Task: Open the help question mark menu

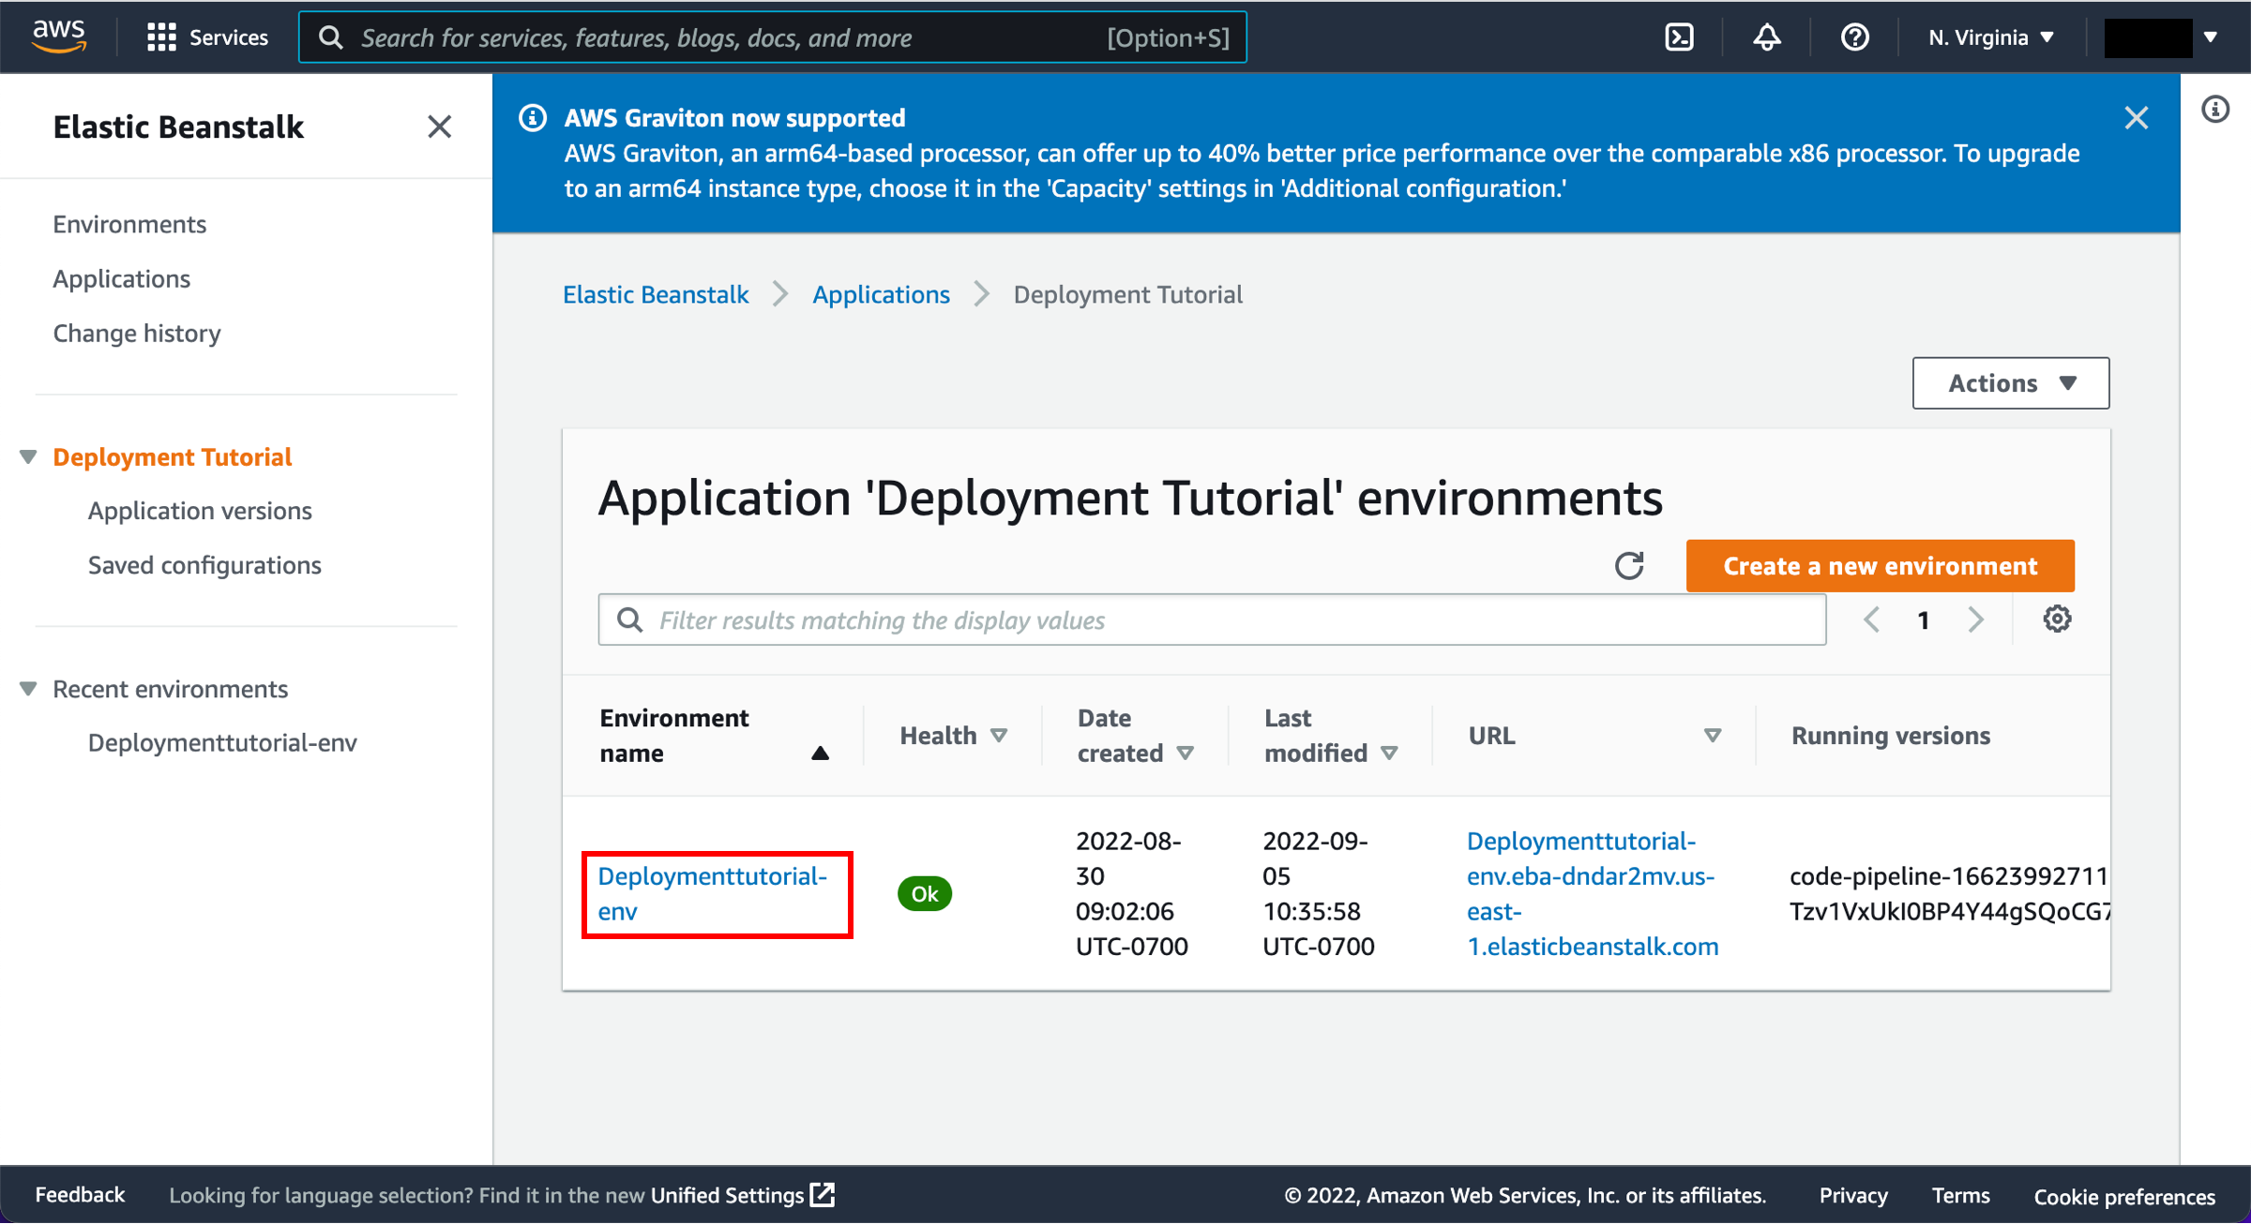Action: coord(1854,37)
